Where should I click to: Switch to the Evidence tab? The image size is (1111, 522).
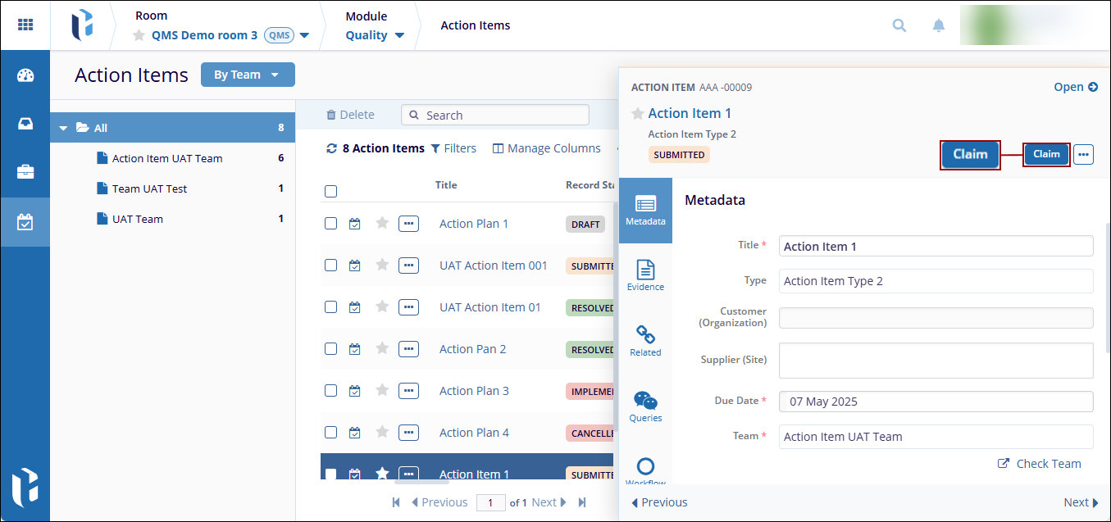click(645, 275)
